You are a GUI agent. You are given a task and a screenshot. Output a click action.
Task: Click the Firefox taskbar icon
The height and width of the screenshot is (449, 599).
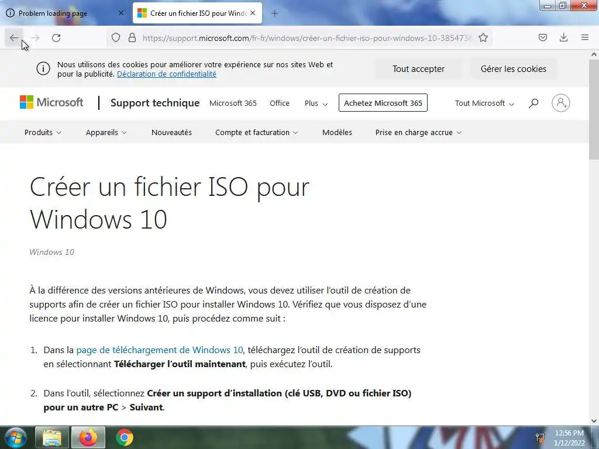click(x=88, y=437)
